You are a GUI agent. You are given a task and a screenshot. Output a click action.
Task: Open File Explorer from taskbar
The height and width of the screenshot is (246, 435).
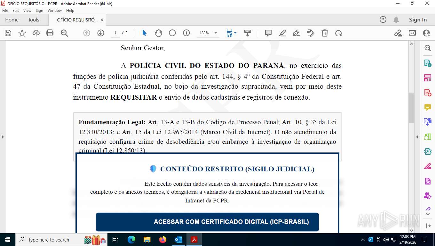click(147, 240)
